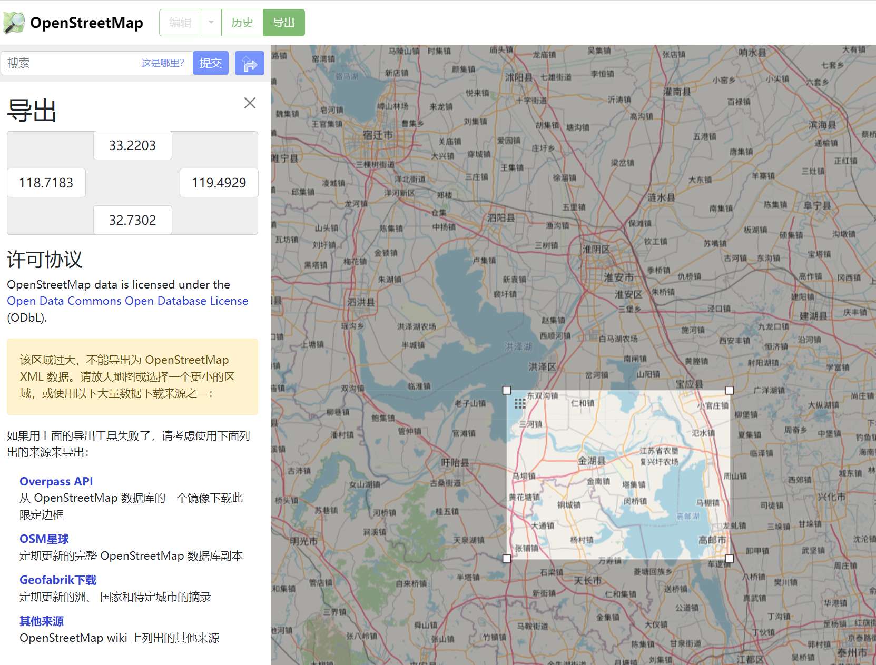Click the 提交 search submit button
This screenshot has height=665, width=876.
coord(210,63)
